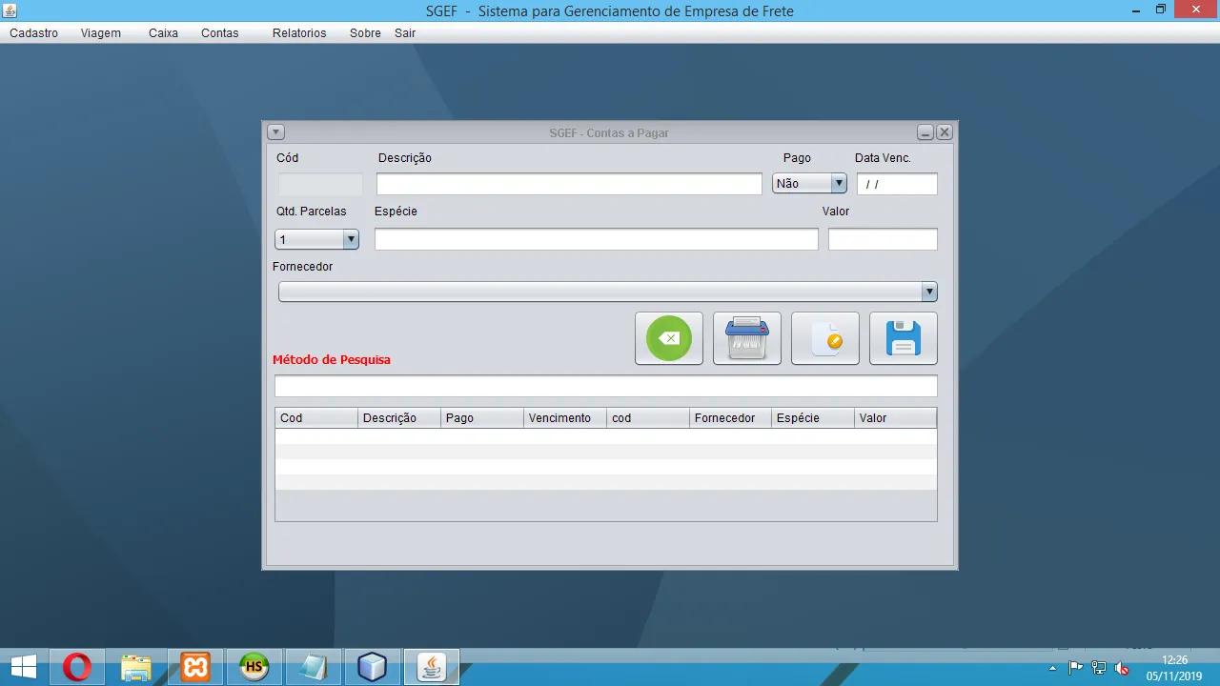This screenshot has width=1220, height=686.
Task: Click the Espécie column header in table
Action: point(813,418)
